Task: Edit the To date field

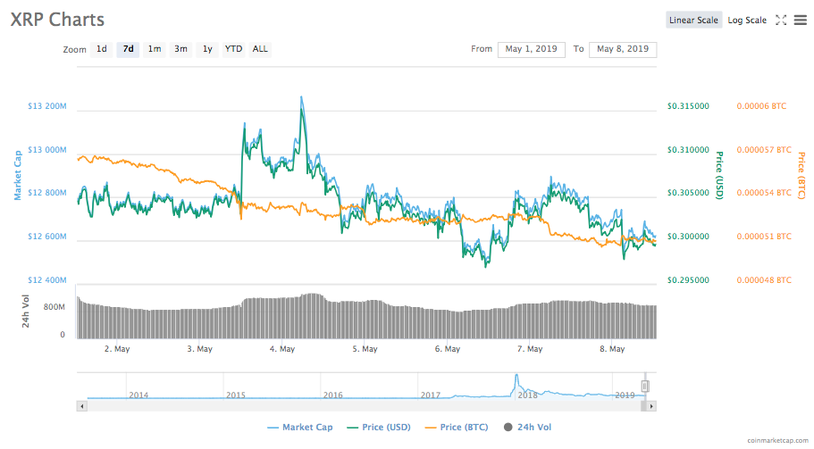Action: [623, 49]
